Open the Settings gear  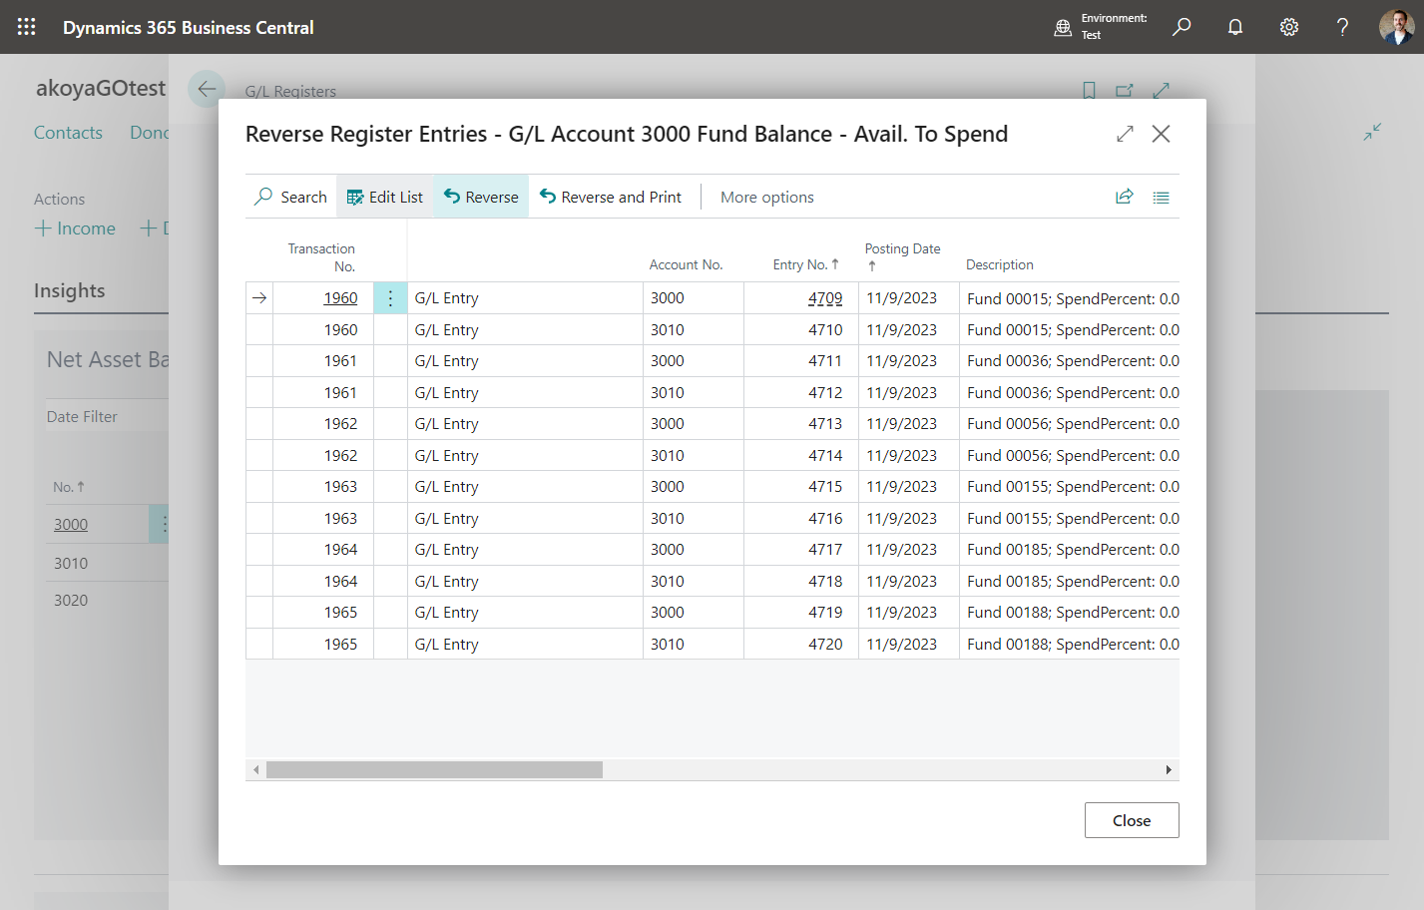pyautogui.click(x=1289, y=27)
